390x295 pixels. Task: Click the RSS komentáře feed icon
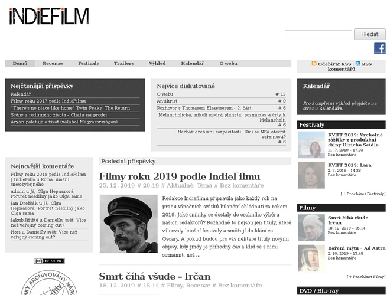pos(358,63)
